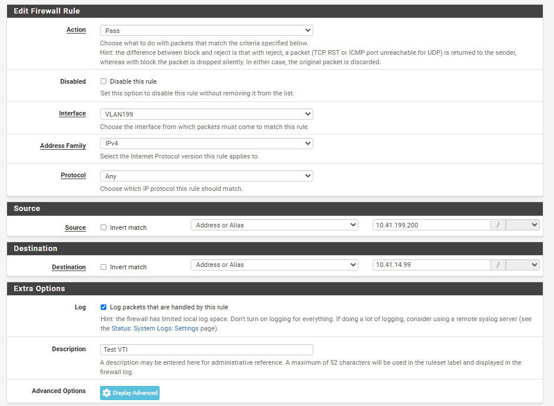
Task: Click the Description field containing Test VTI
Action: click(x=206, y=349)
